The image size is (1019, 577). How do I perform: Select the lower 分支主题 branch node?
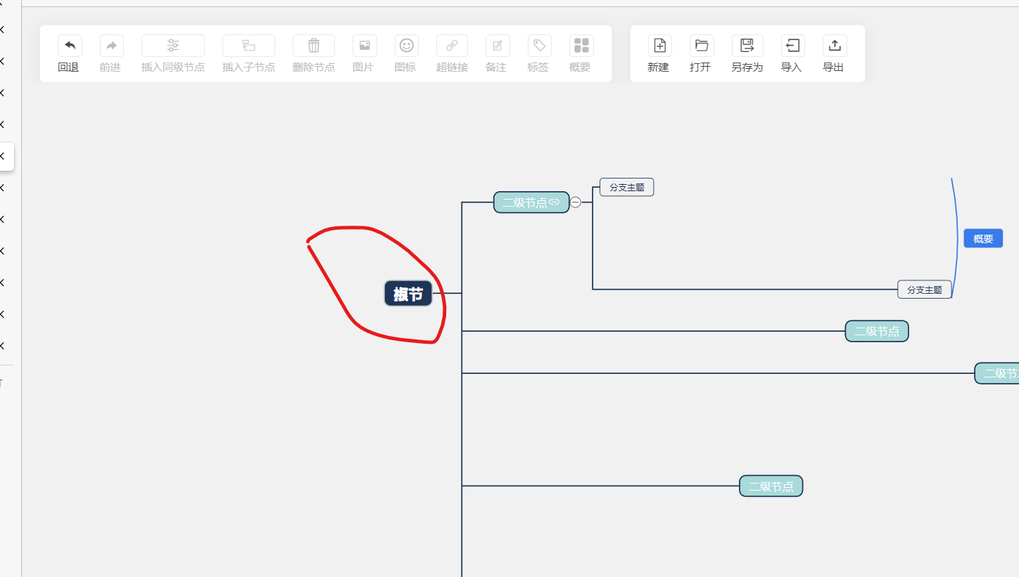[924, 289]
